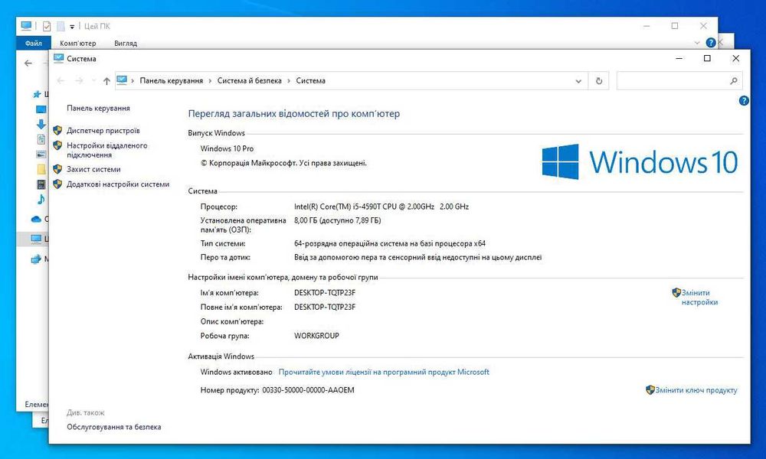Select the Network icon in Цей ПК sidebar
Viewport: 766px width, 459px height.
[36, 259]
